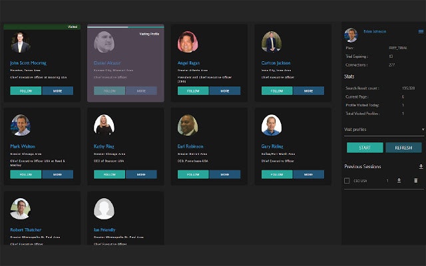
Task: Click the REFRESH button
Action: [x=403, y=148]
